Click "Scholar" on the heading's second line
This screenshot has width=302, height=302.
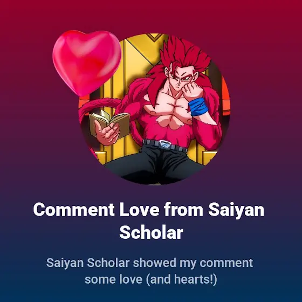(151, 232)
